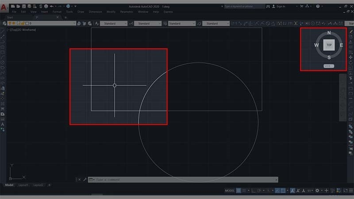This screenshot has height=199, width=354.
Task: Switch to the Layout1 tab
Action: click(23, 185)
